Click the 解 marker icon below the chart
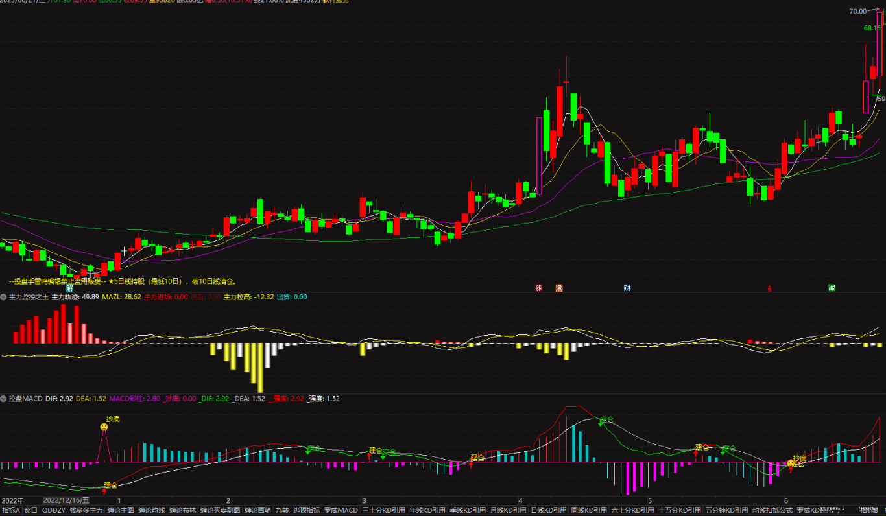The width and height of the screenshot is (886, 516). point(88,288)
